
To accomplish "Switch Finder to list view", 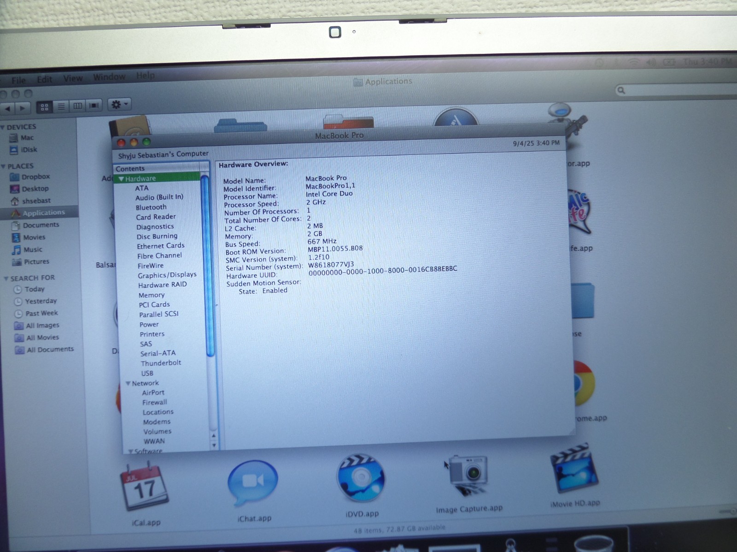I will [61, 106].
